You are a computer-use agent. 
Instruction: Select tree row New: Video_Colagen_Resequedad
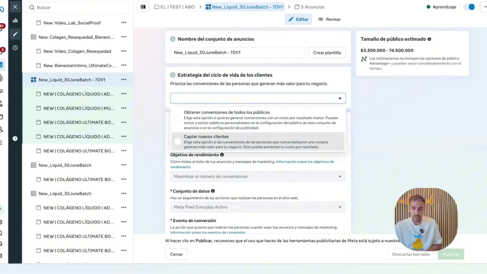pos(77,51)
